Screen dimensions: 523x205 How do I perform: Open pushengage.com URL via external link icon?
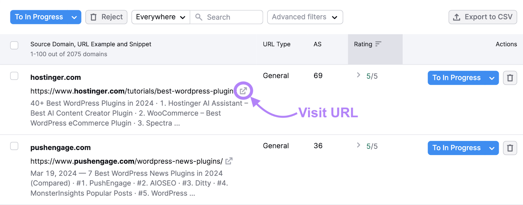click(229, 161)
